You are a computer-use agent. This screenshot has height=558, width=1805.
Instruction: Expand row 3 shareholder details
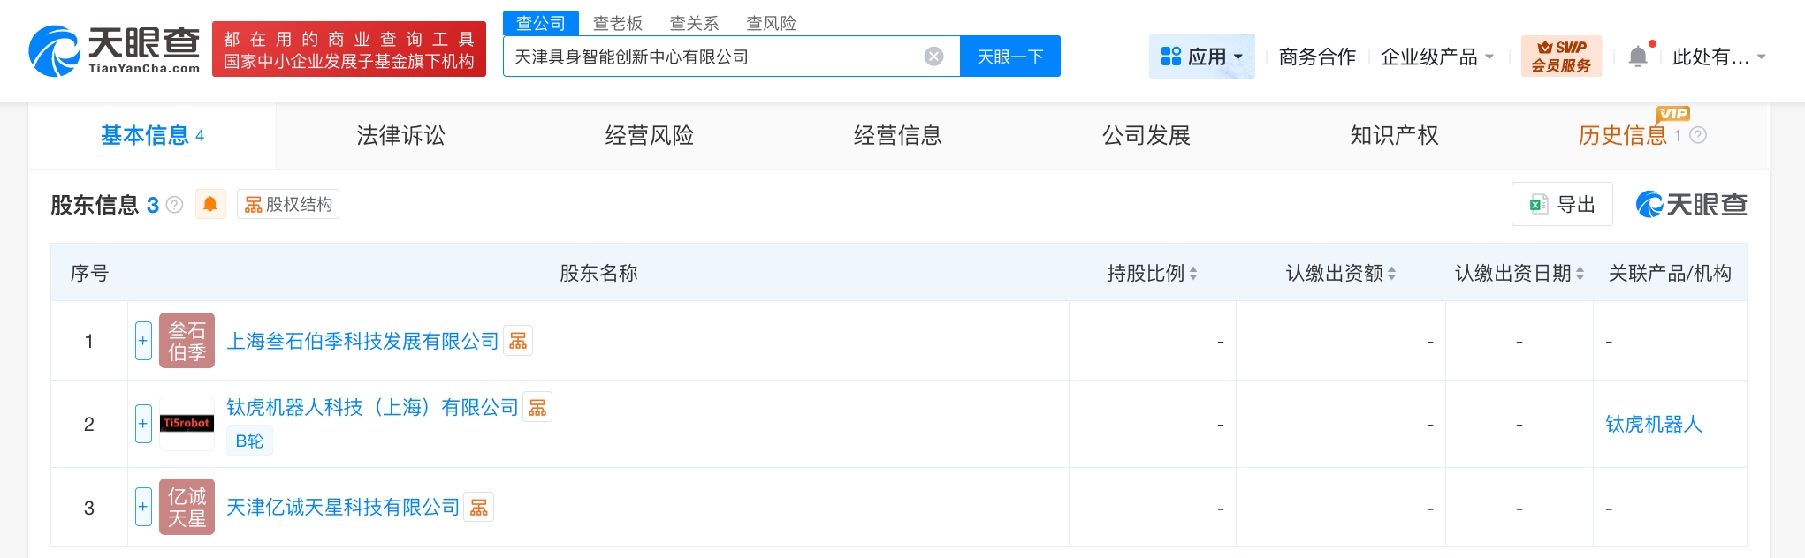143,508
